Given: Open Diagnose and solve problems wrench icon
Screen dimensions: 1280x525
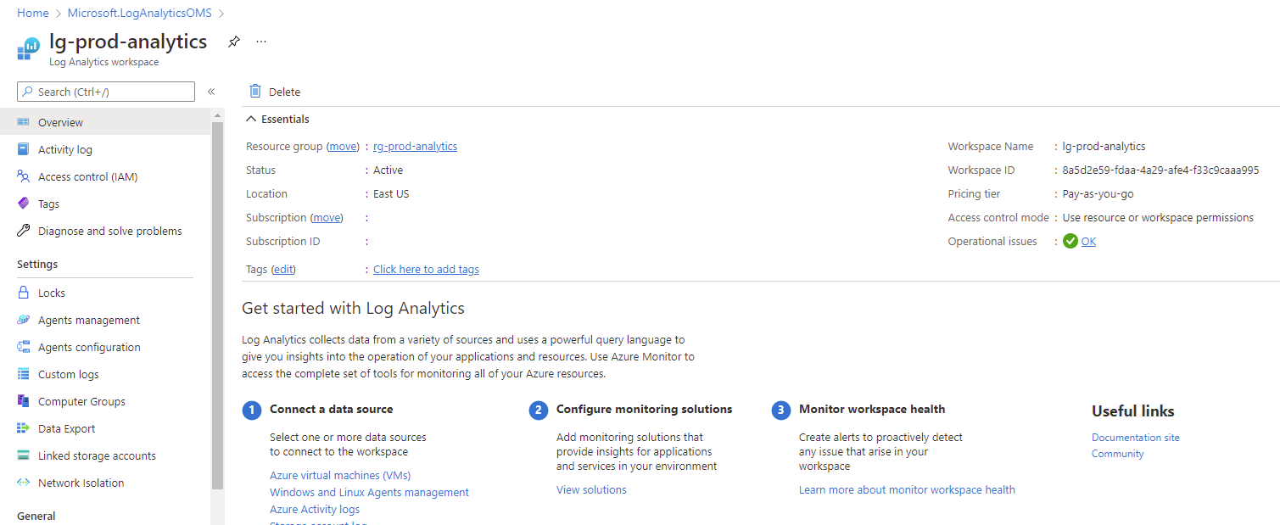Looking at the screenshot, I should click(23, 231).
